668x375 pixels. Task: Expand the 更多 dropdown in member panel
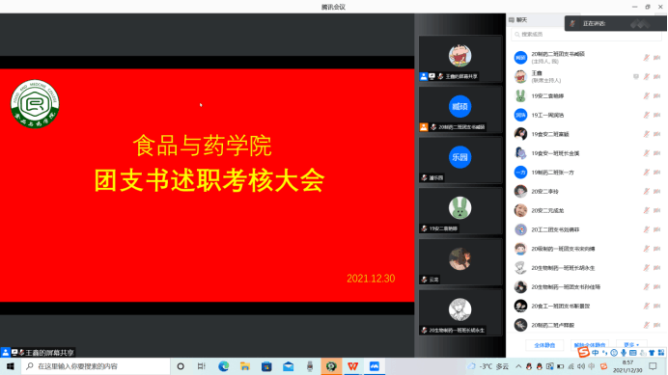point(631,345)
